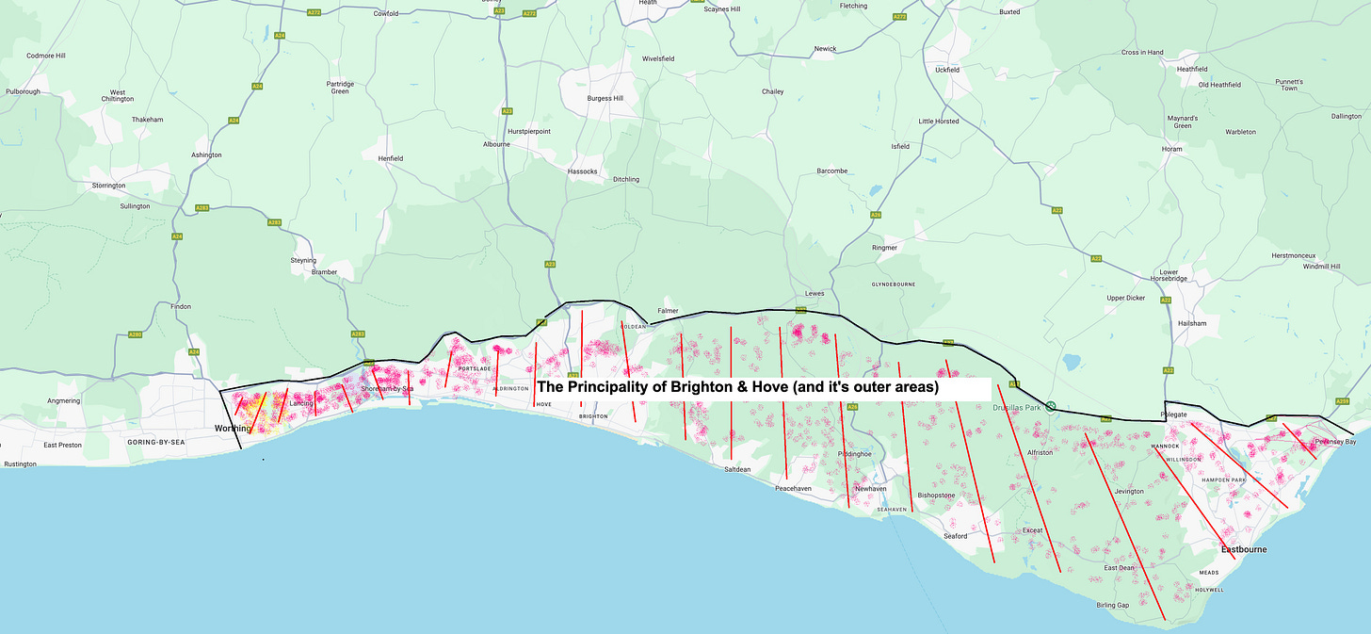Click the Old Heathfield label
Screen dimensions: 1371x634
click(1219, 85)
